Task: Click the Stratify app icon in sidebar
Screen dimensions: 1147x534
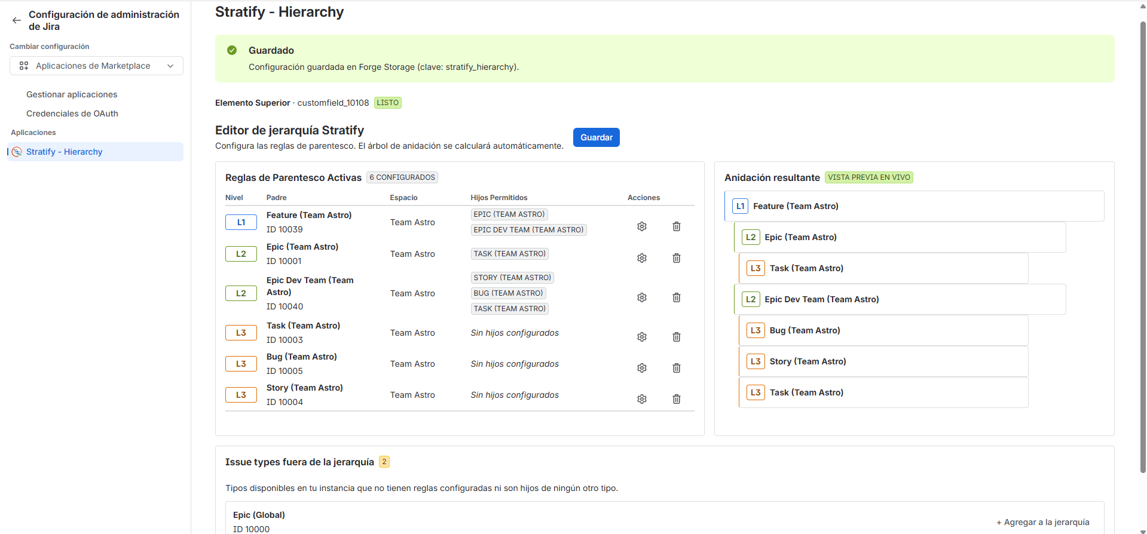Action: click(x=17, y=152)
